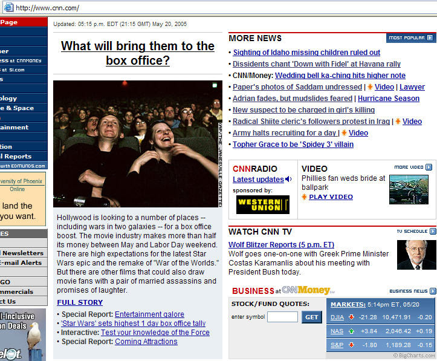Open the Hurricane Season link
Viewport: 437px width, 361px height.
click(x=389, y=99)
